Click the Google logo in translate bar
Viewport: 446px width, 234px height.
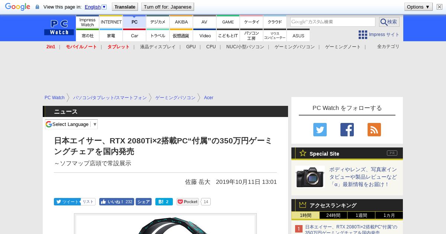17,7
